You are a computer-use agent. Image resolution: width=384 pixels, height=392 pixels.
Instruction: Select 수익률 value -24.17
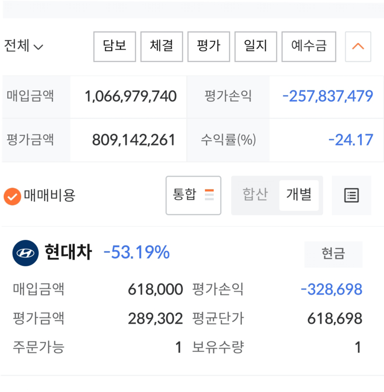[351, 140]
